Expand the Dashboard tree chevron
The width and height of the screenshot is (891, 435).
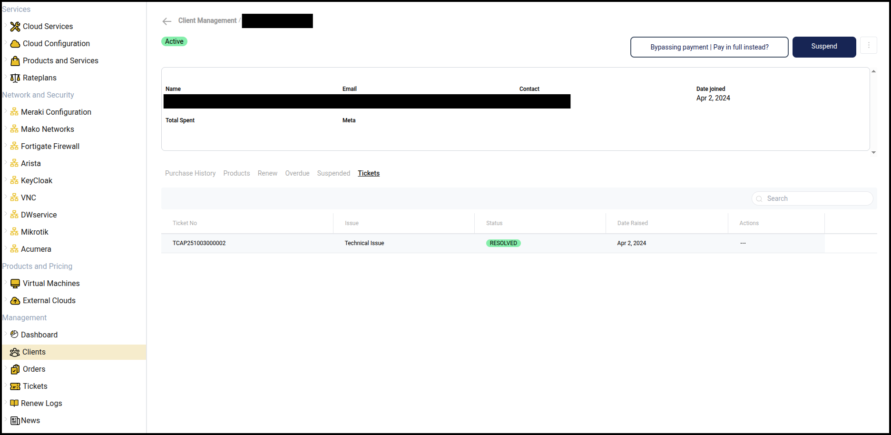tap(6, 334)
